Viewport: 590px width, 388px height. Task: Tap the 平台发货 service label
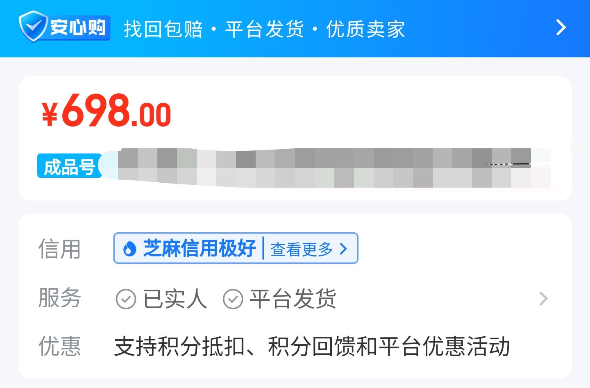293,299
